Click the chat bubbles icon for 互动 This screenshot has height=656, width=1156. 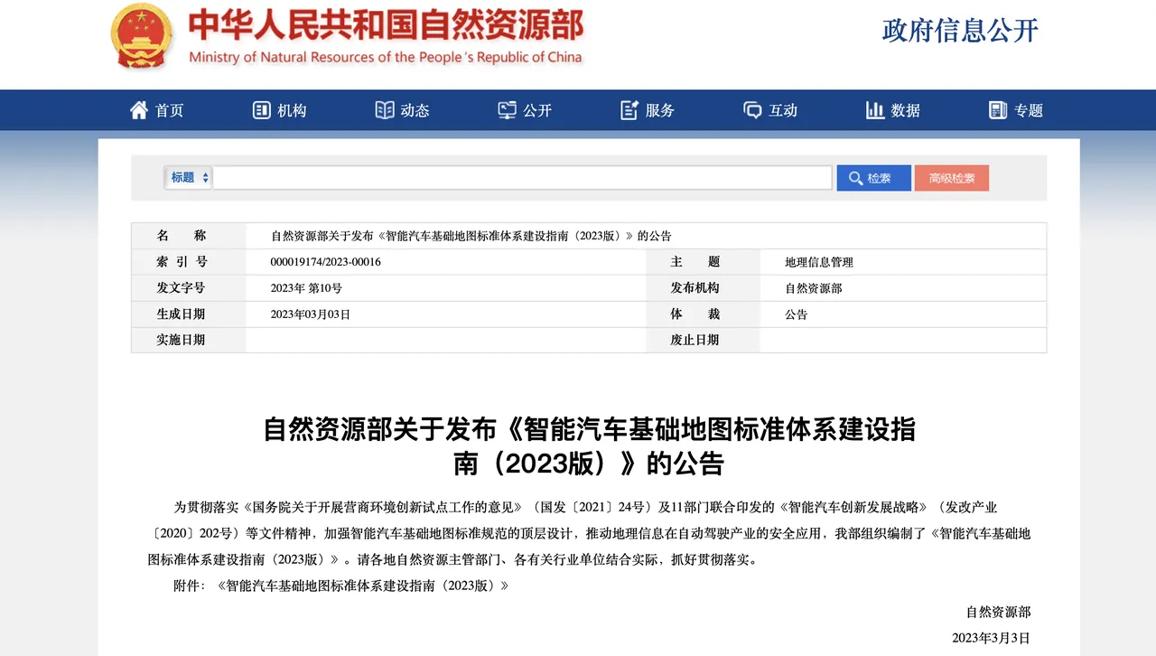(x=752, y=110)
